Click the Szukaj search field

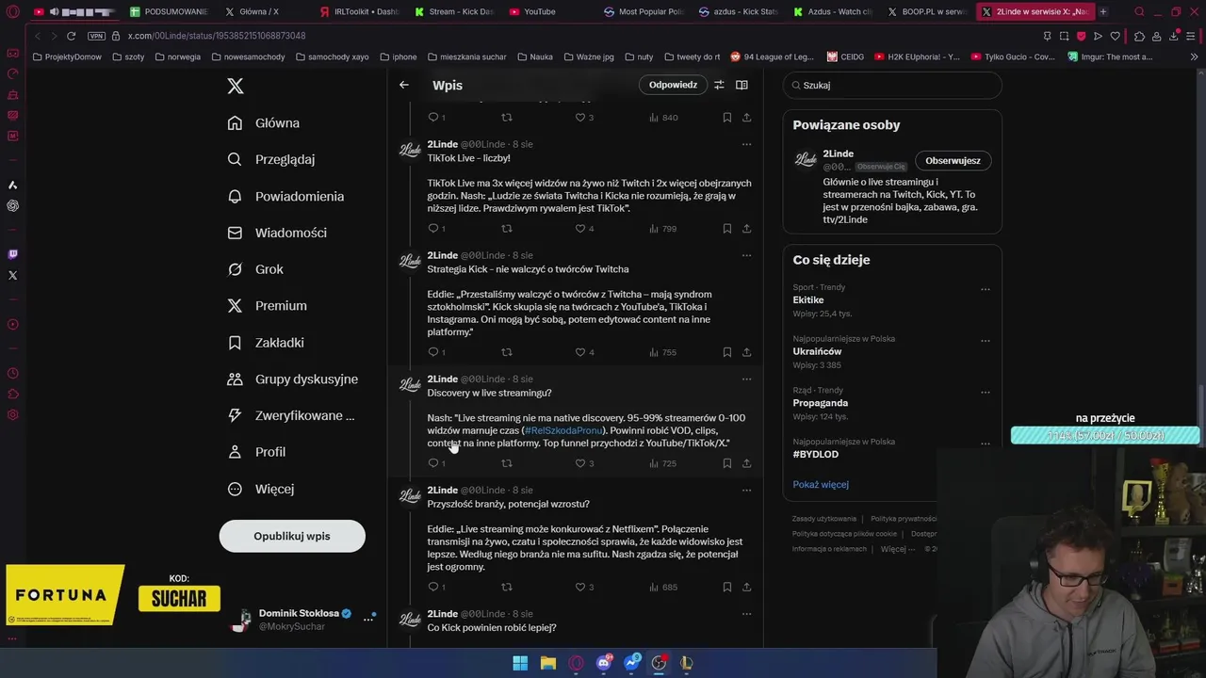[892, 85]
